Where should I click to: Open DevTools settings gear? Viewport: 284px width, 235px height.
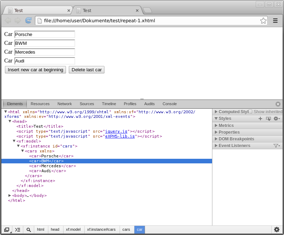click(x=277, y=230)
